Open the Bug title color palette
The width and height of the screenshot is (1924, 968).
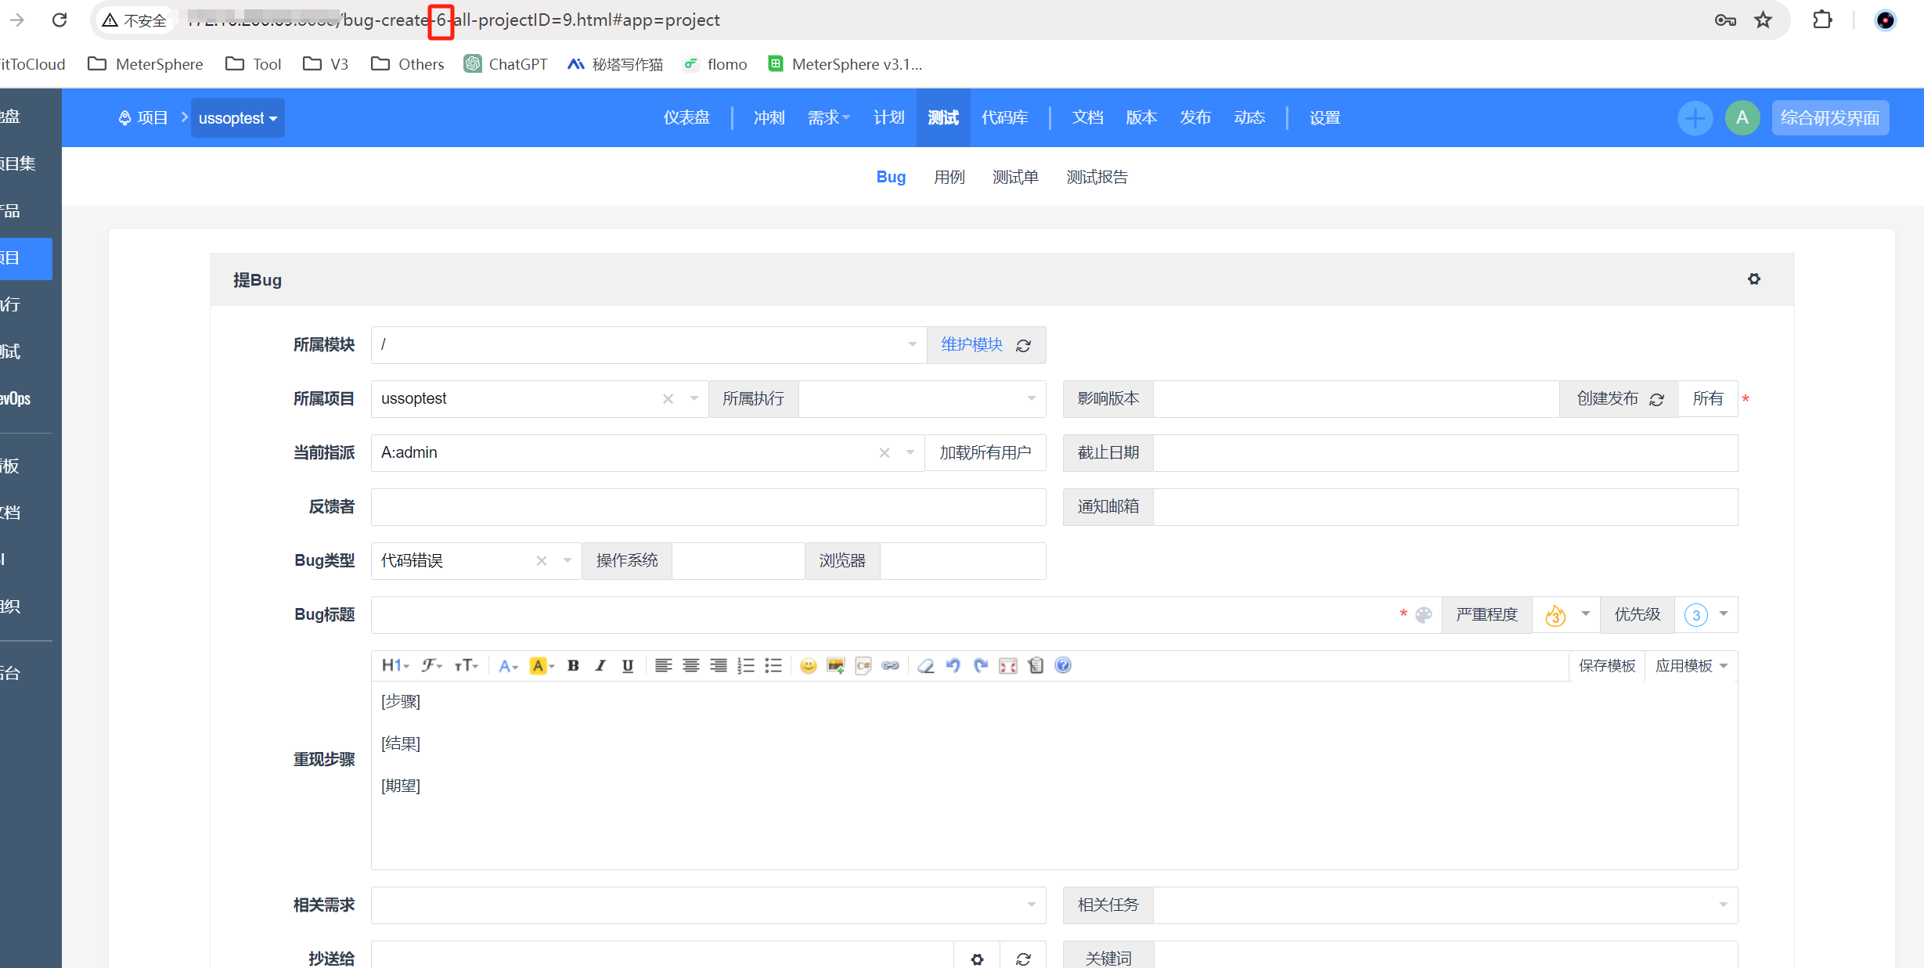click(x=1424, y=614)
